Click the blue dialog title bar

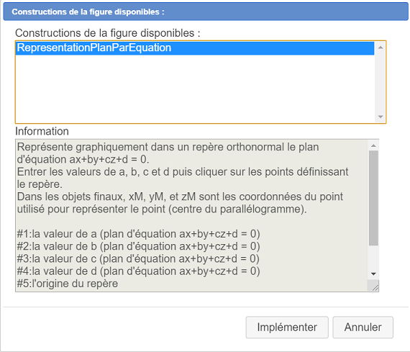click(206, 12)
